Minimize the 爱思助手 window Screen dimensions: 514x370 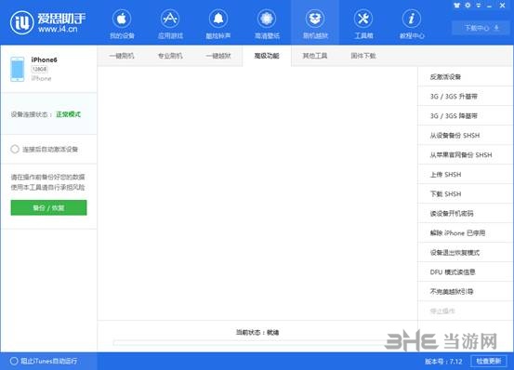click(490, 6)
